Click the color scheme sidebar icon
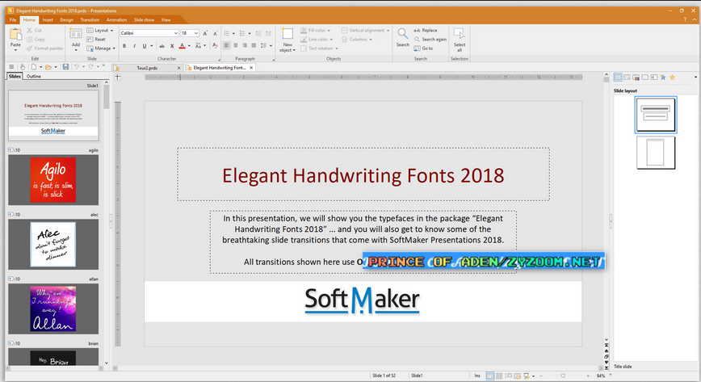Screen dimensions: 701x382 click(x=636, y=78)
